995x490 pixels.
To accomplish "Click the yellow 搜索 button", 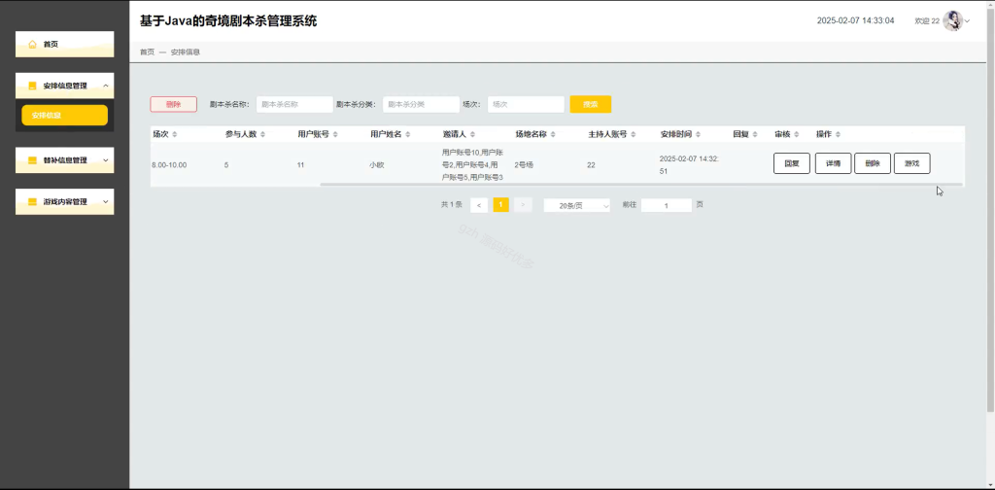I will 591,105.
